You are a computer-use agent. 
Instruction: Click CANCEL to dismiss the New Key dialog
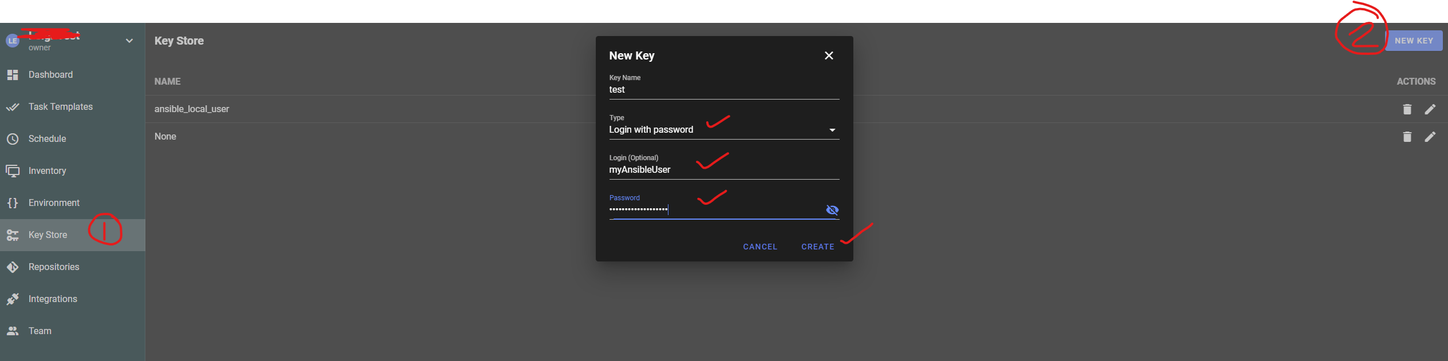759,247
